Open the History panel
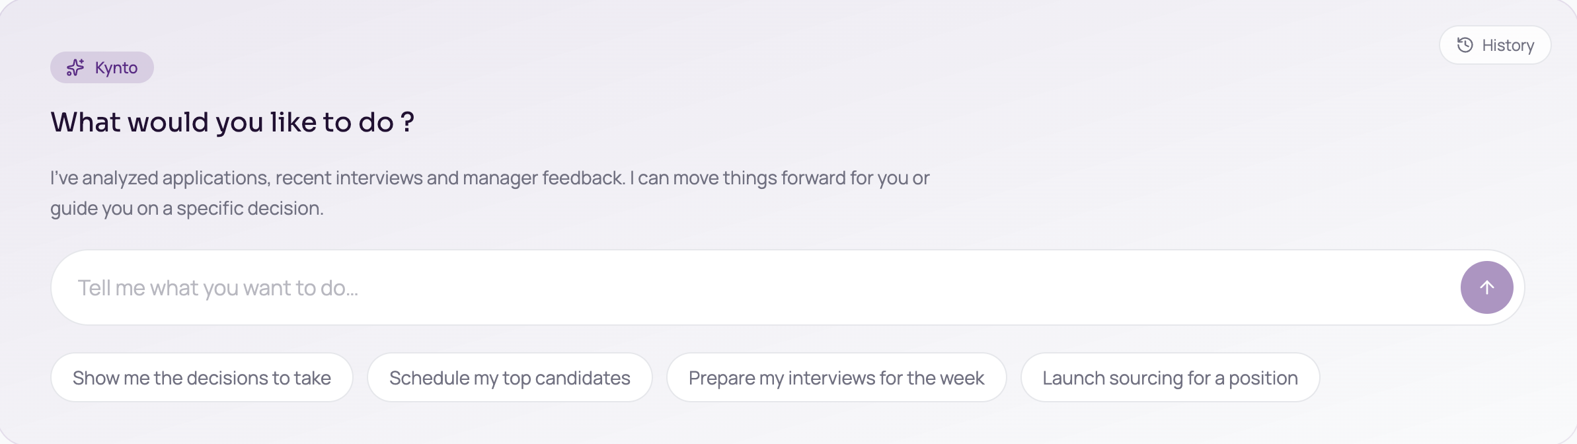This screenshot has width=1577, height=444. pos(1494,45)
